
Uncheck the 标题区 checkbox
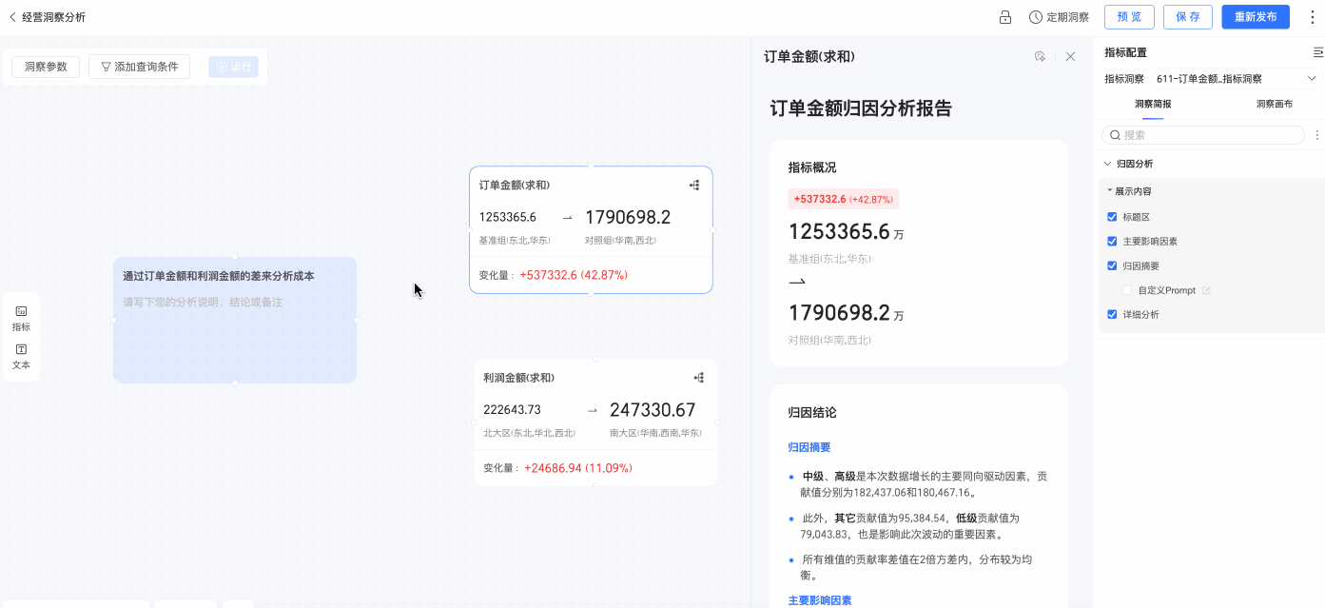point(1112,217)
